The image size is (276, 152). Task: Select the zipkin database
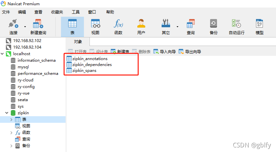[20, 113]
